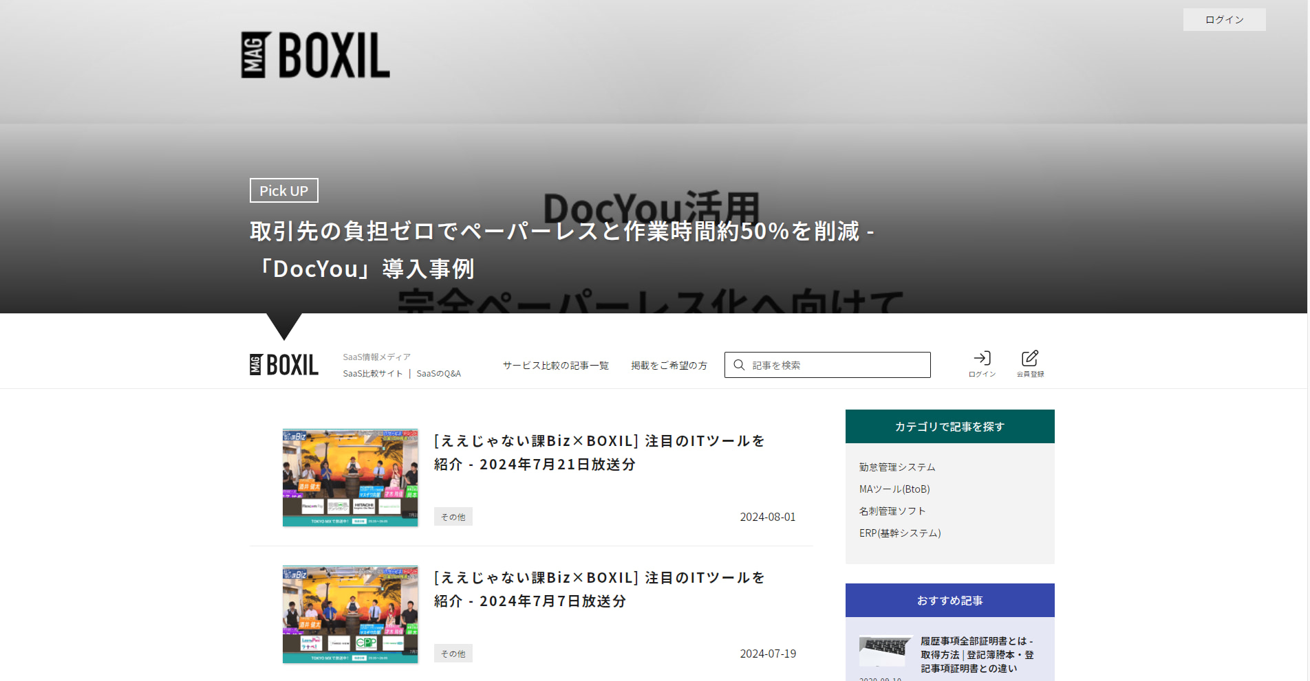Open サービス比較の記事一覧

point(555,365)
